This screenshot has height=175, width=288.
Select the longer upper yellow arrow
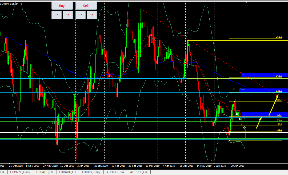click(272, 107)
